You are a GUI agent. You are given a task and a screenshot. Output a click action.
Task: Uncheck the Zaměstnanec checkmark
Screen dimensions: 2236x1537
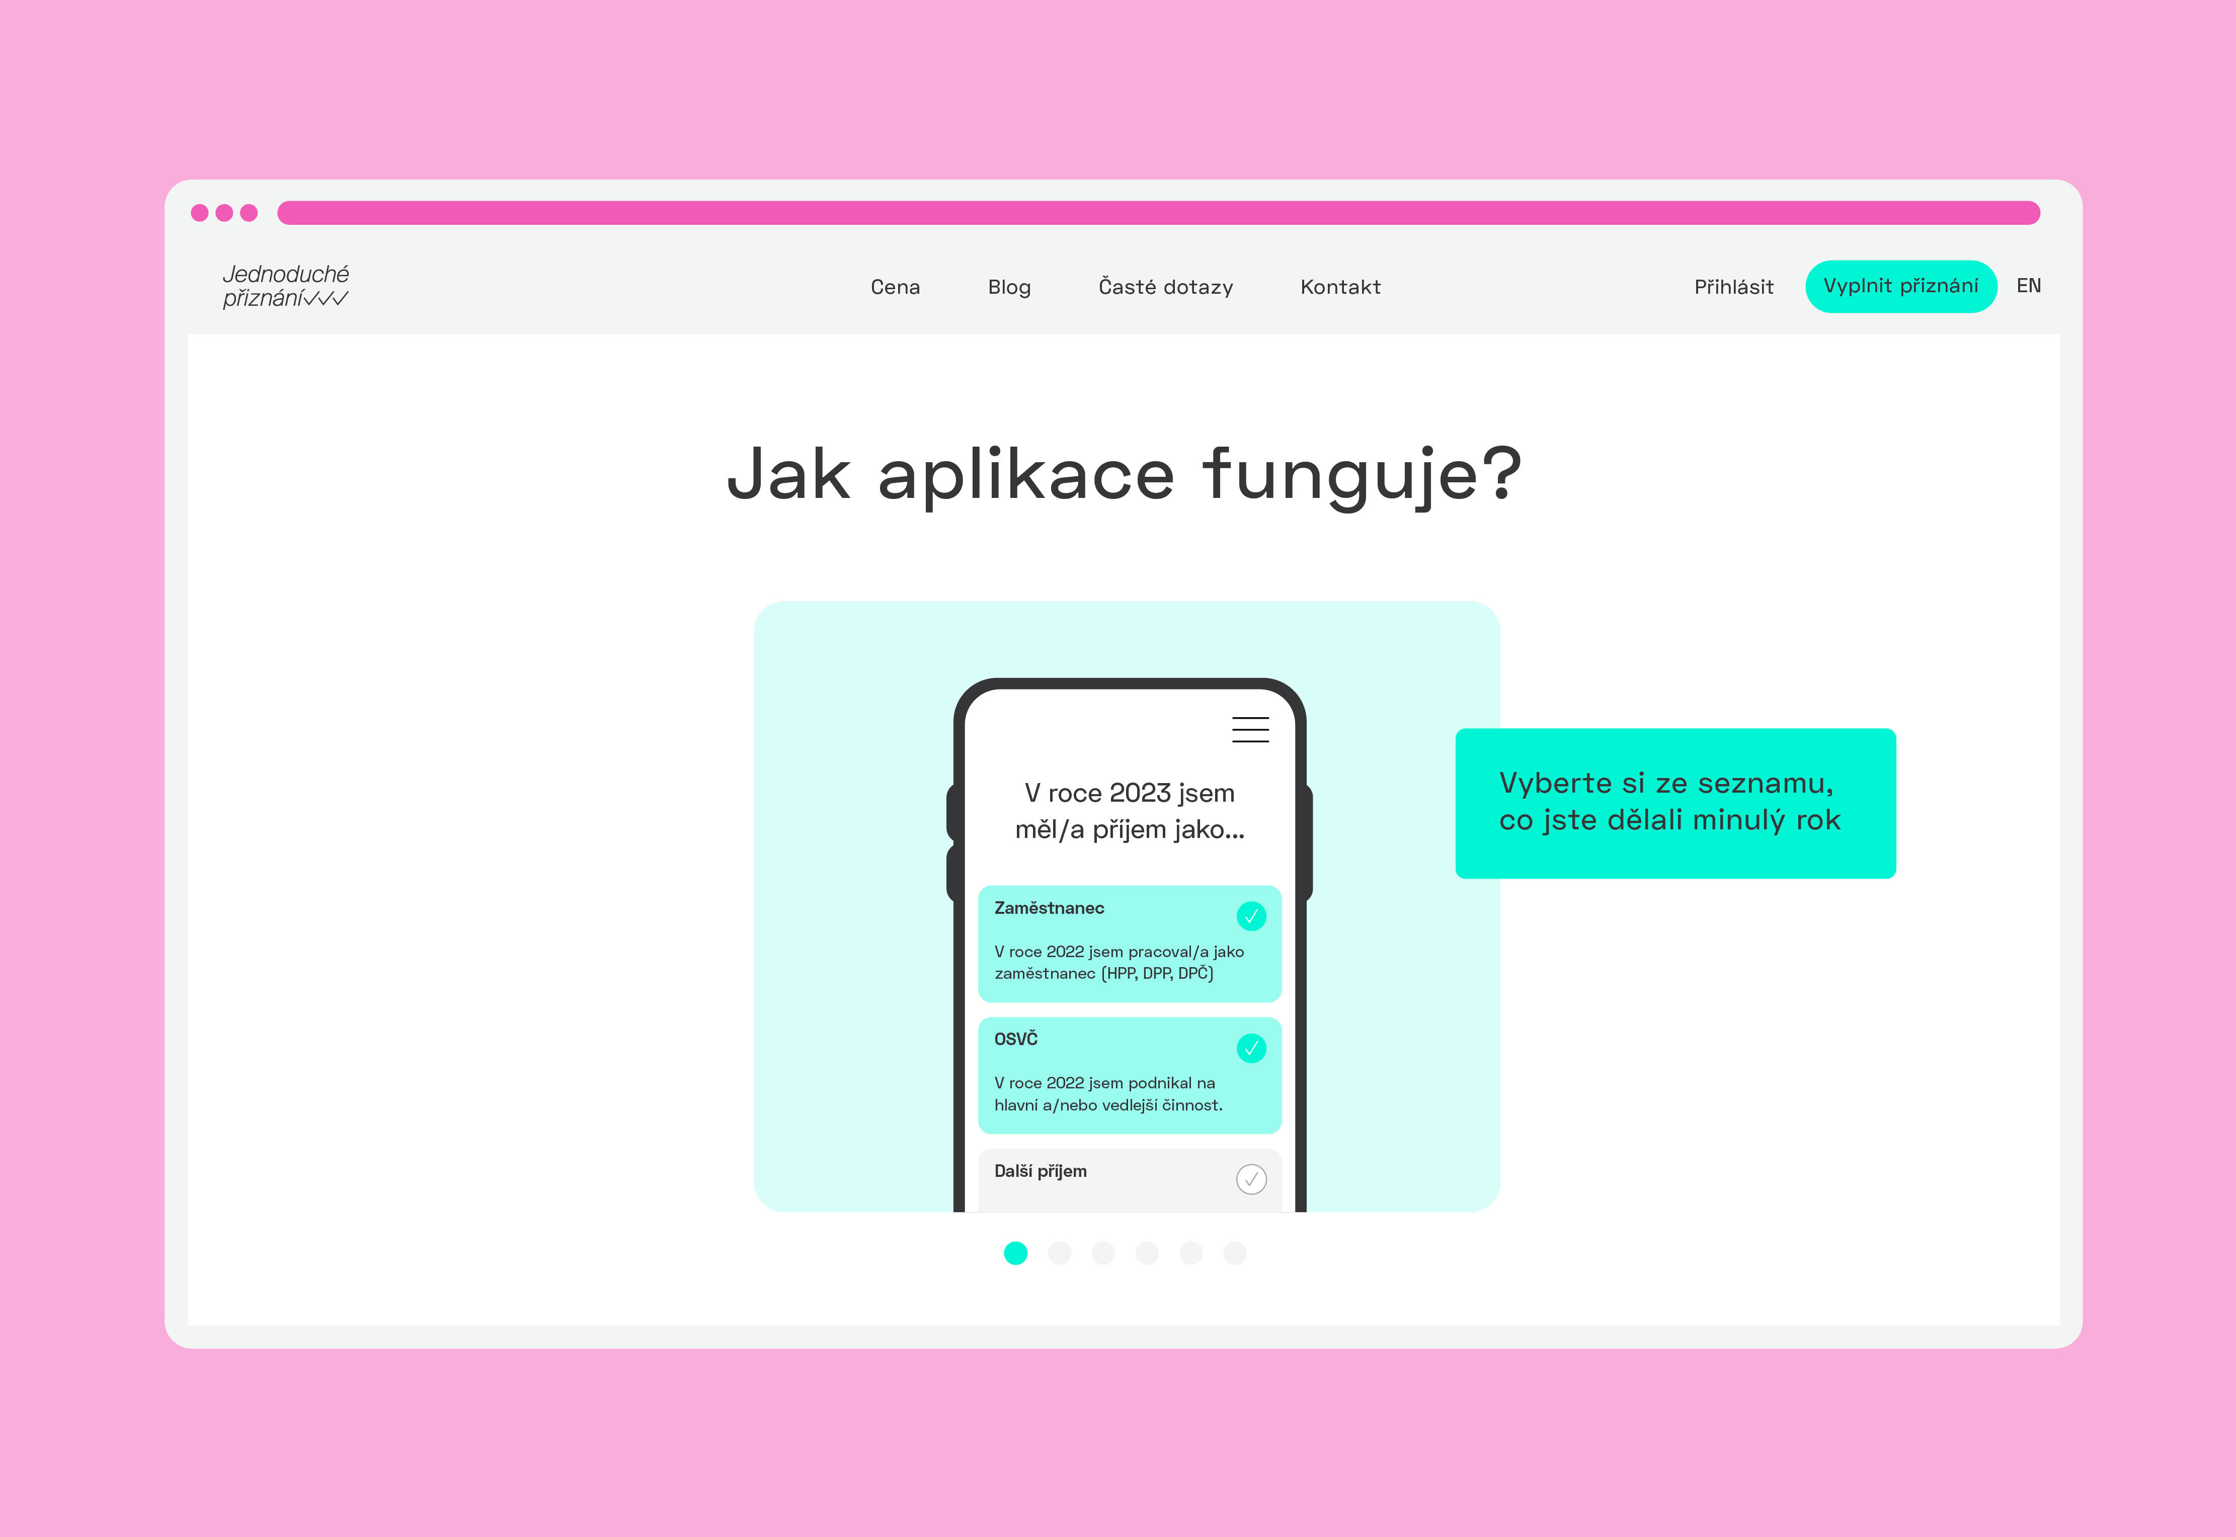point(1250,916)
